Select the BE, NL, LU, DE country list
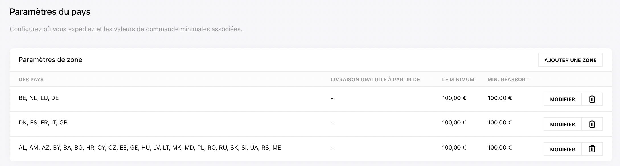The height and width of the screenshot is (166, 620). tap(39, 98)
